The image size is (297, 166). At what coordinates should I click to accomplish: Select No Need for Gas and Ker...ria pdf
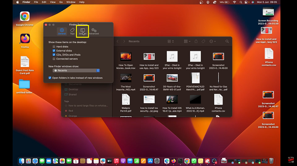click(218, 82)
